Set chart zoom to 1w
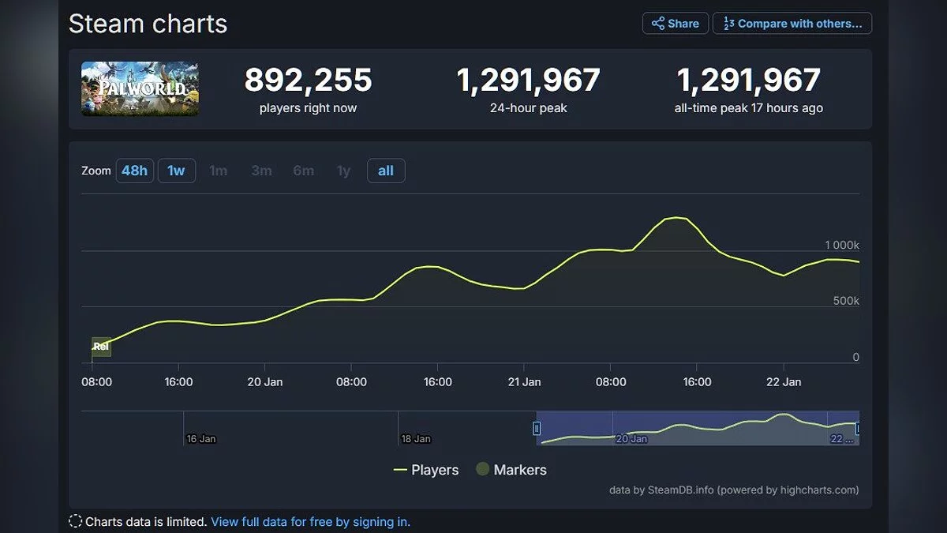Image resolution: width=947 pixels, height=533 pixels. point(176,171)
